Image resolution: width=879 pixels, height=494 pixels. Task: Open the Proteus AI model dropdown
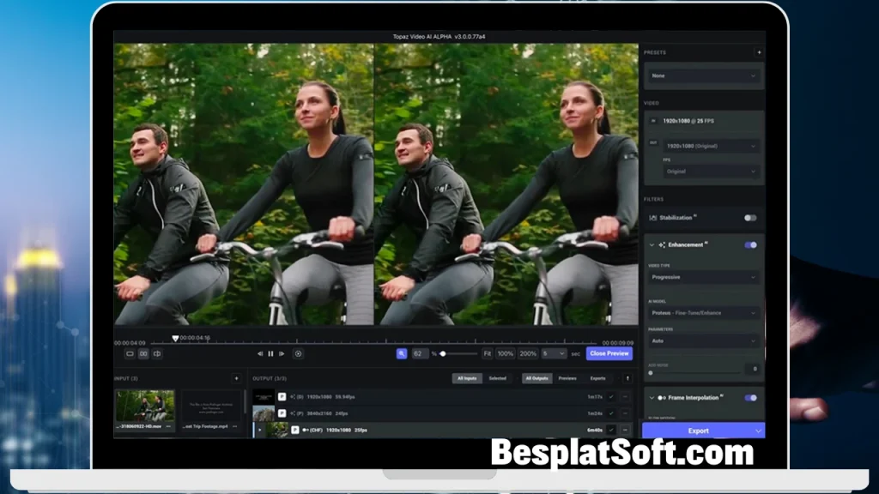pyautogui.click(x=703, y=312)
